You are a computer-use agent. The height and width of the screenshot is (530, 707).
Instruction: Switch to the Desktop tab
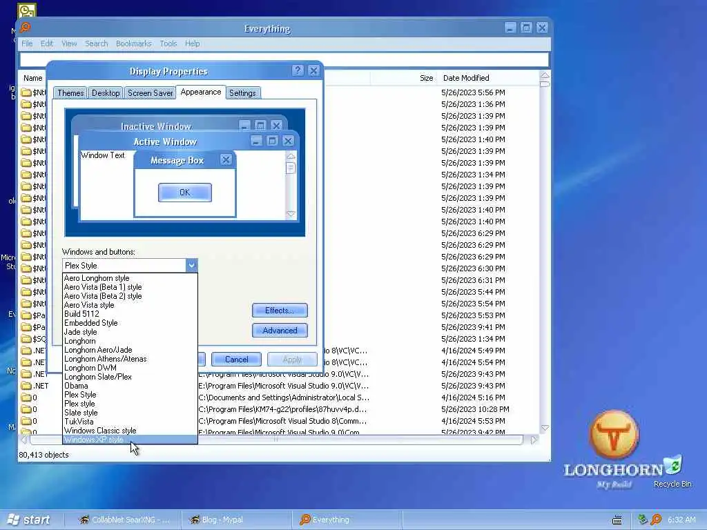click(x=106, y=93)
